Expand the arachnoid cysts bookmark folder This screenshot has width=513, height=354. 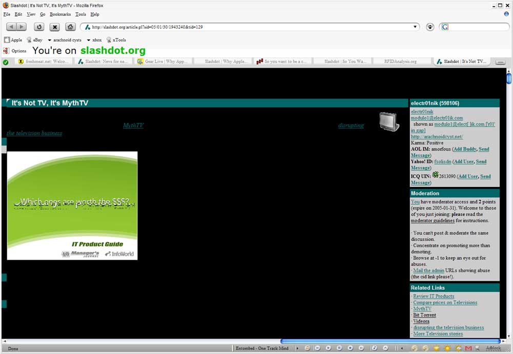[64, 40]
